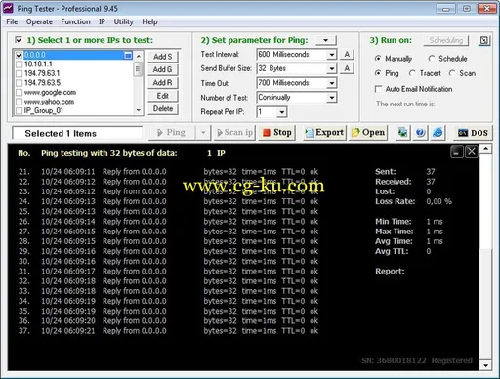Click the blue question mark help icon
This screenshot has width=500, height=379.
click(420, 133)
